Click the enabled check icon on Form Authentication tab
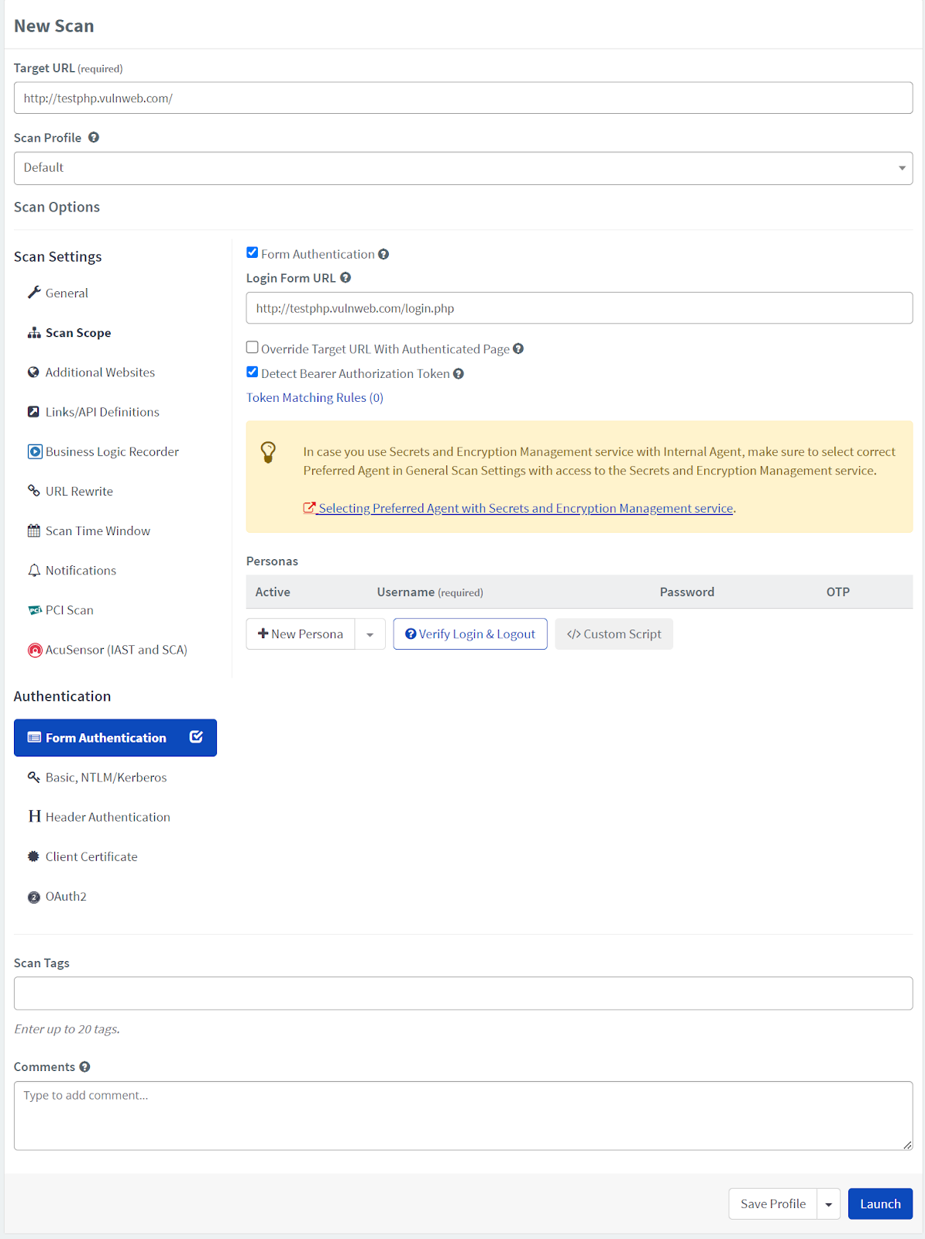Viewport: 925px width, 1239px height. point(196,736)
